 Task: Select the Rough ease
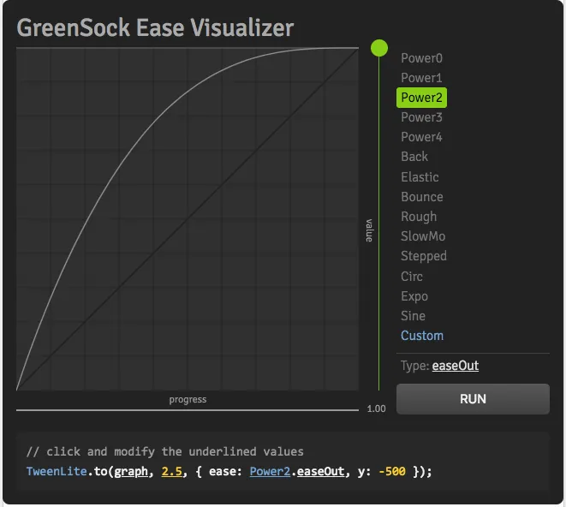coord(419,217)
